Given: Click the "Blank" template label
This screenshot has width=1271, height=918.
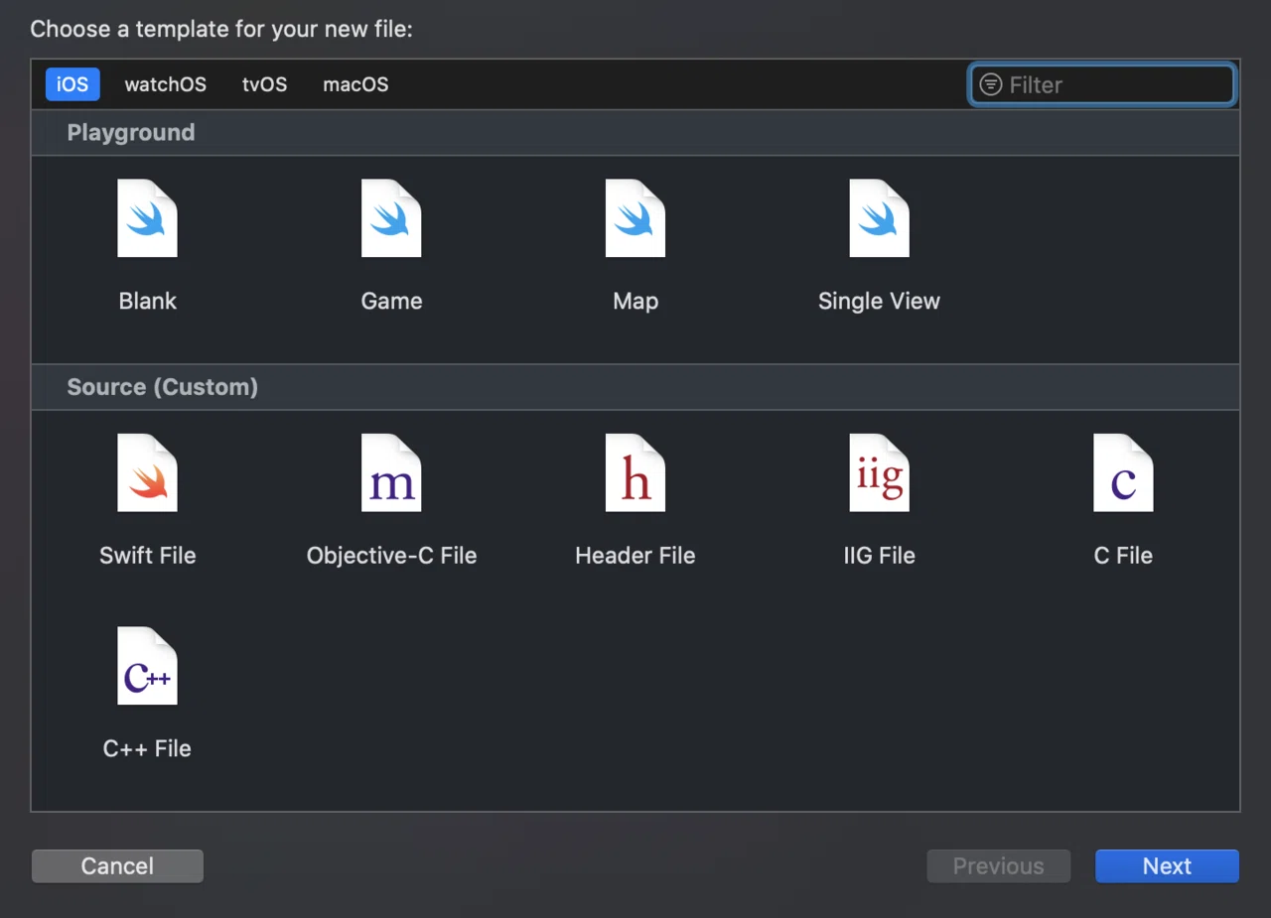Looking at the screenshot, I should click(x=148, y=301).
